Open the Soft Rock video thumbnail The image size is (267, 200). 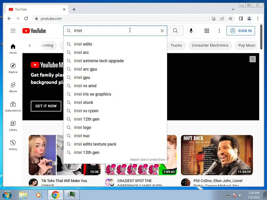(x=217, y=155)
